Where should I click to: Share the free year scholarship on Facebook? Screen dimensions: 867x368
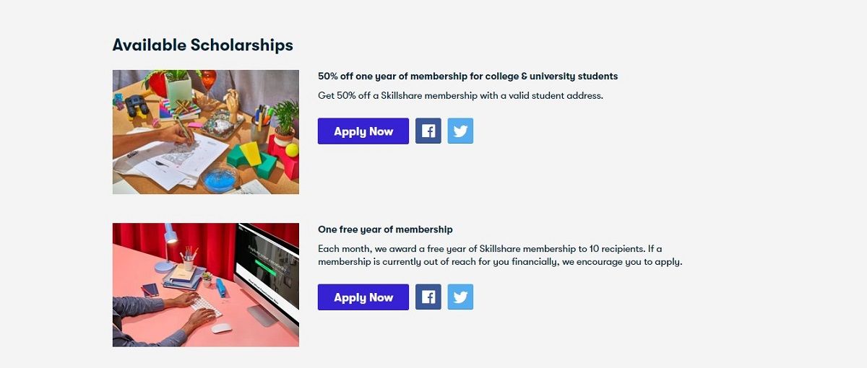tap(428, 297)
